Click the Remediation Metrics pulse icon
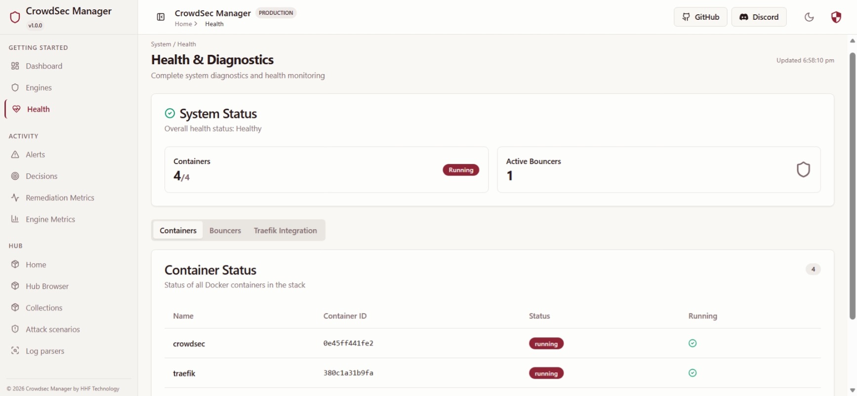The width and height of the screenshot is (857, 396). (15, 198)
